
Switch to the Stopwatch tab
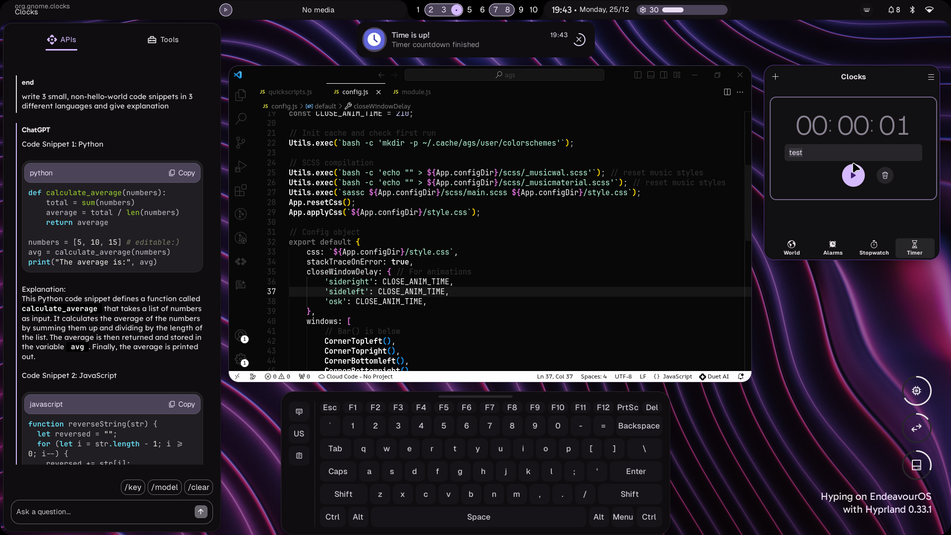(874, 248)
